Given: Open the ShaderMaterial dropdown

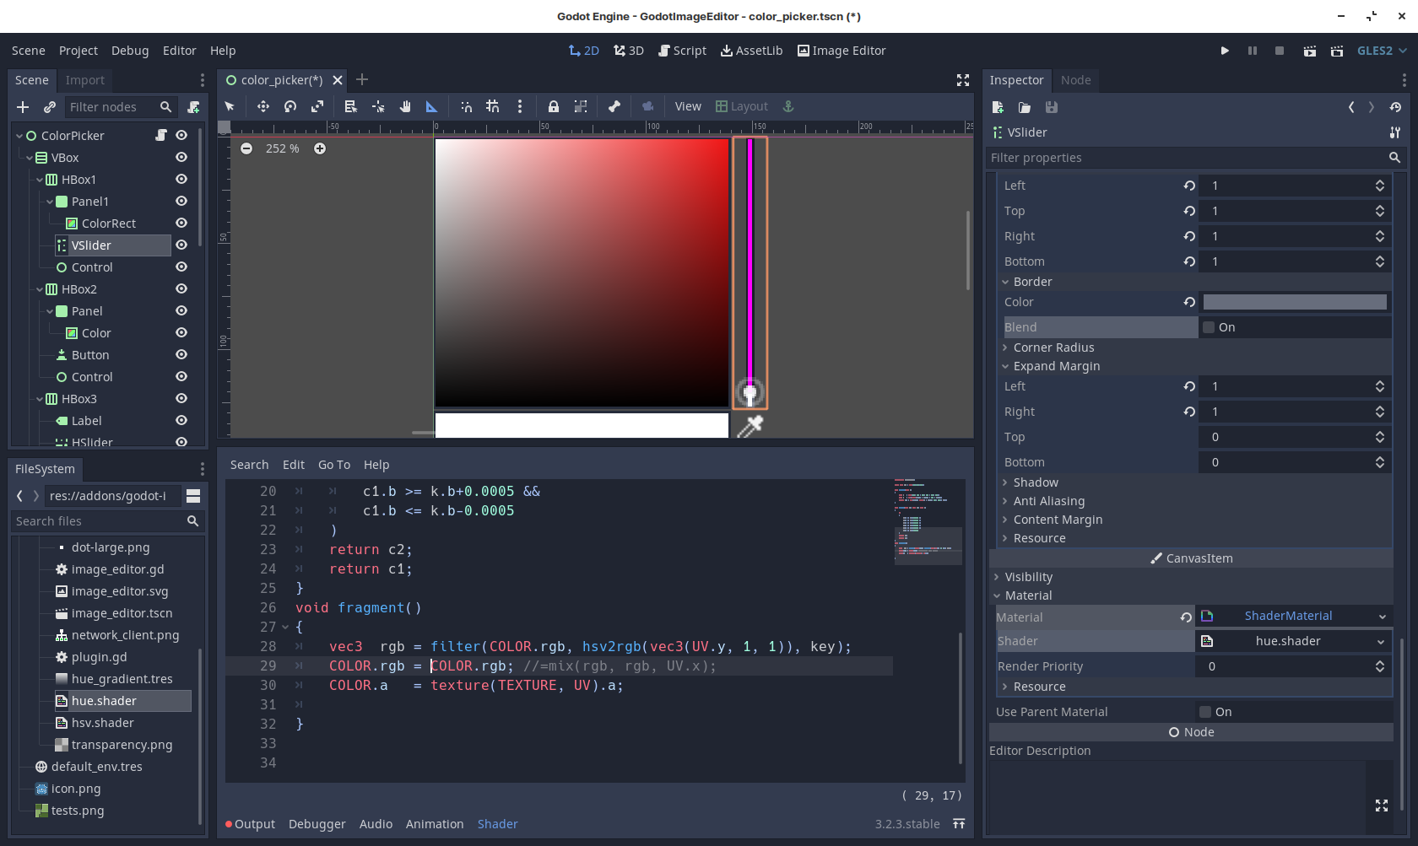Looking at the screenshot, I should [1289, 616].
